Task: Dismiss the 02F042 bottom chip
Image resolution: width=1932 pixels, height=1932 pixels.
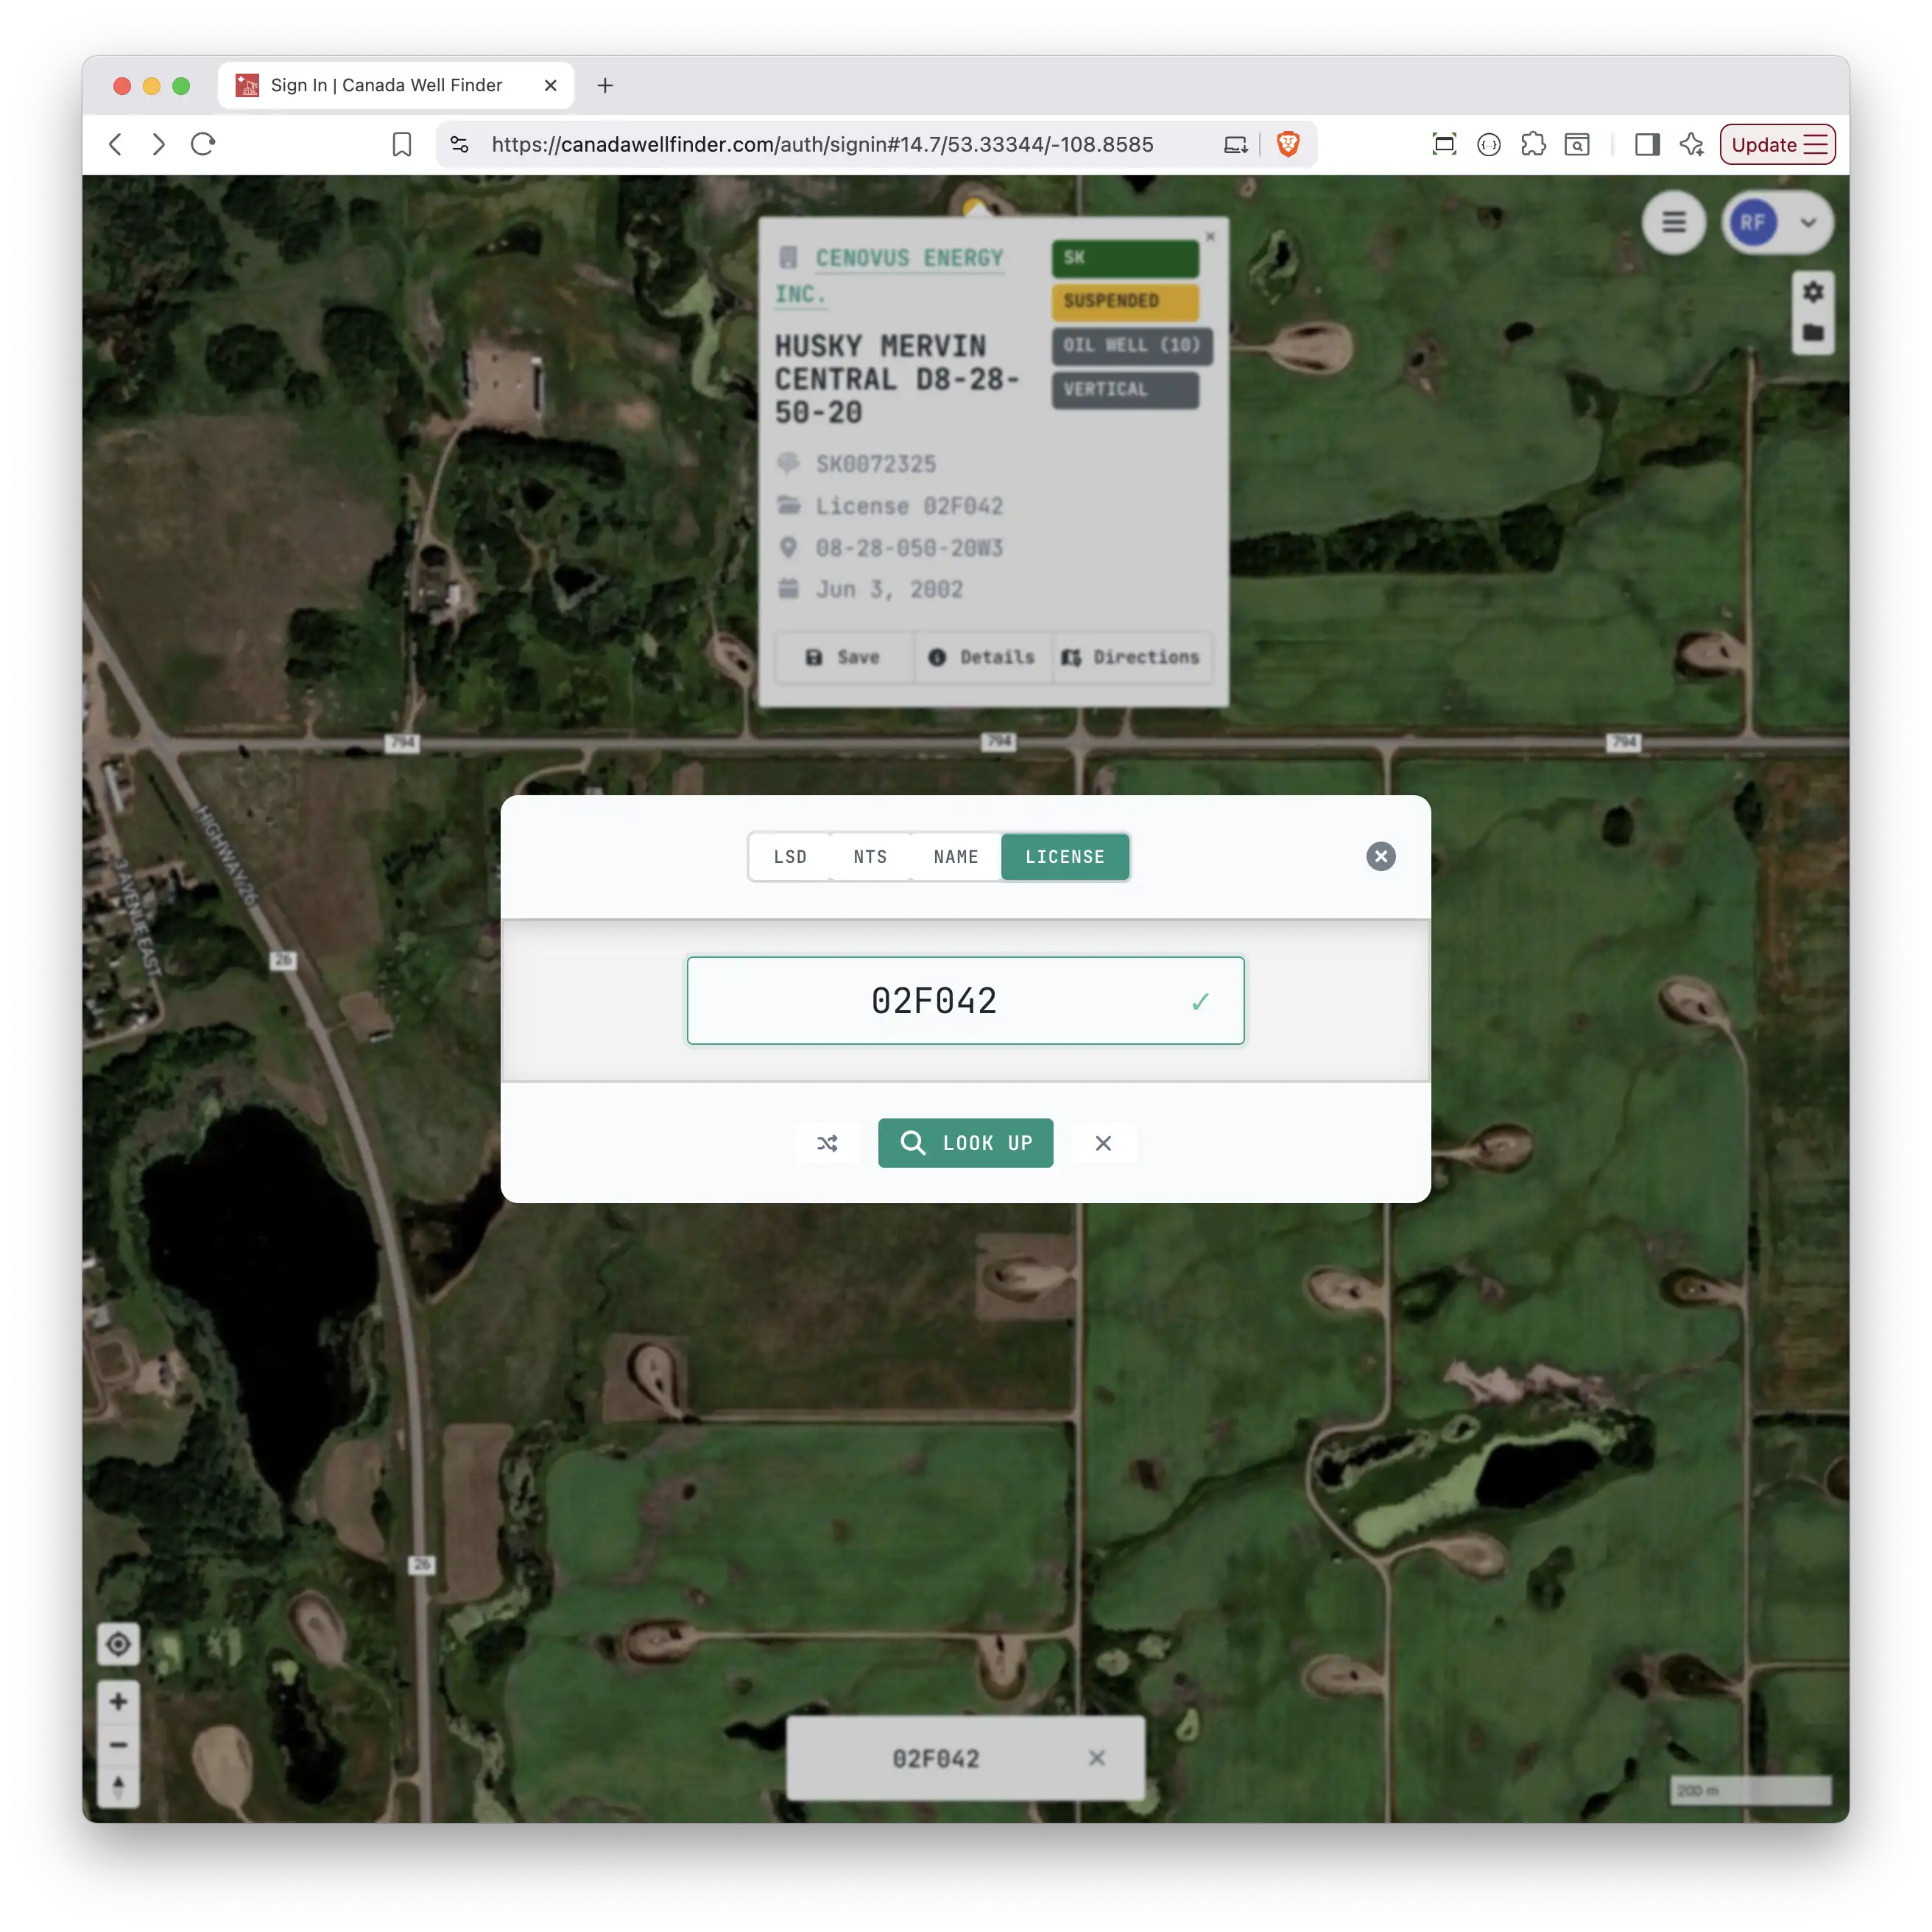Action: pos(1097,1758)
